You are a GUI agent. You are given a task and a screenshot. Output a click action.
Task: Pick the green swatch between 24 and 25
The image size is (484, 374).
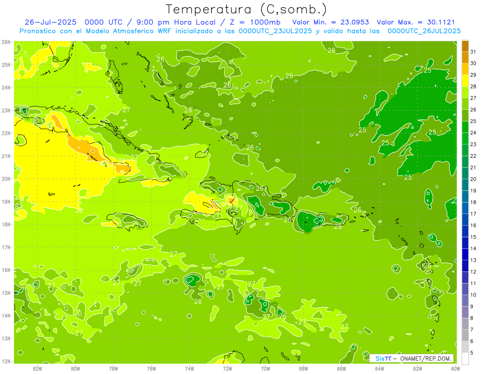[x=465, y=127]
